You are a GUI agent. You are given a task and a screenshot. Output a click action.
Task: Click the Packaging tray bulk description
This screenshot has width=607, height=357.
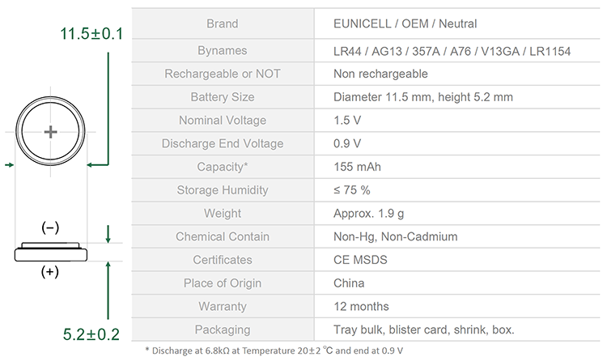pyautogui.click(x=424, y=329)
